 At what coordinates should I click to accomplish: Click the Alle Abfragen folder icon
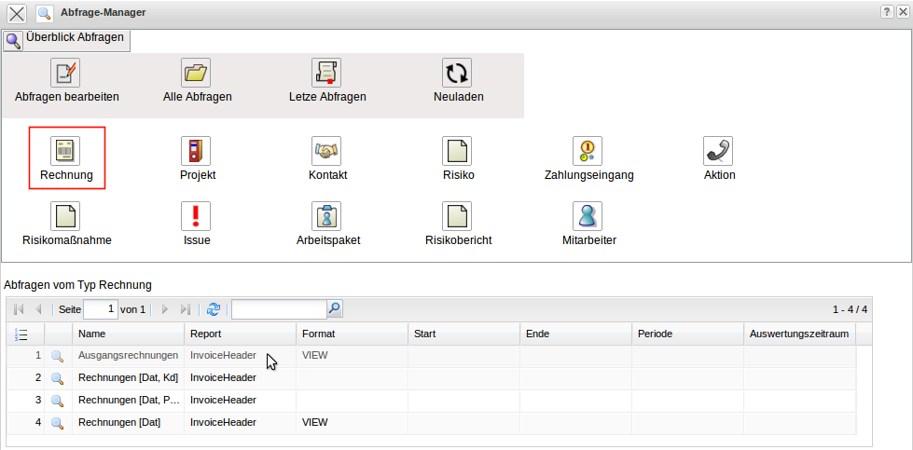(x=197, y=74)
